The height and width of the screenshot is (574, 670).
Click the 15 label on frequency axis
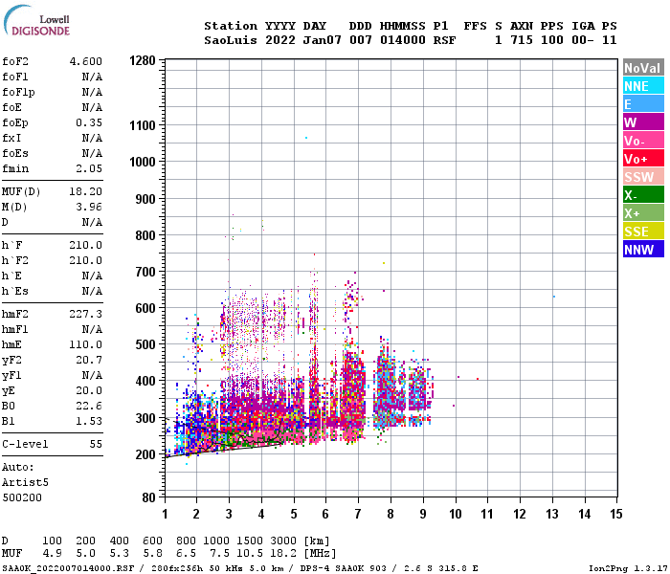tap(615, 514)
